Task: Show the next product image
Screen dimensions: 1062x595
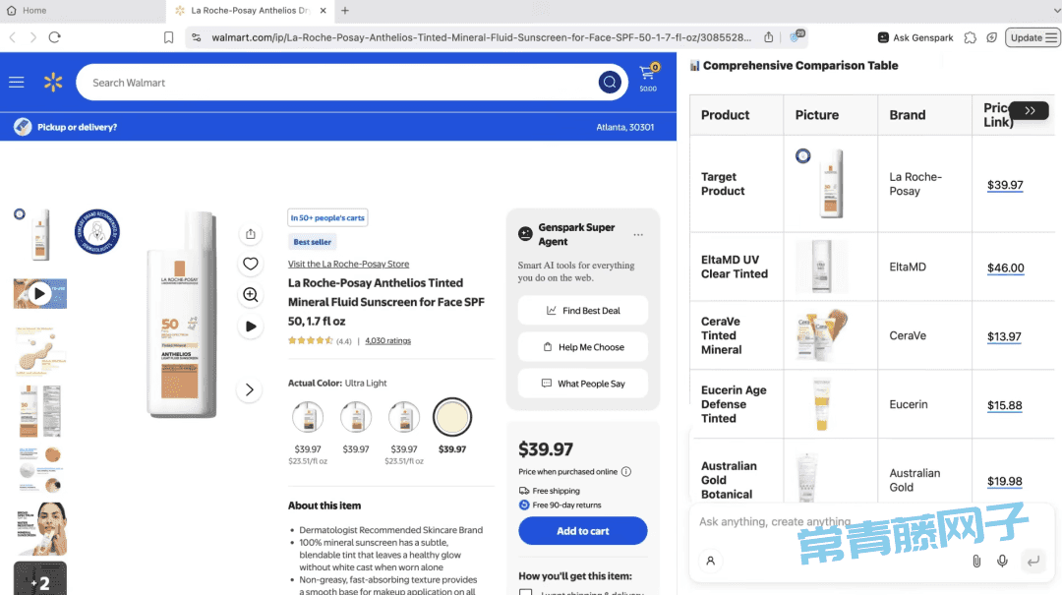Action: click(249, 389)
